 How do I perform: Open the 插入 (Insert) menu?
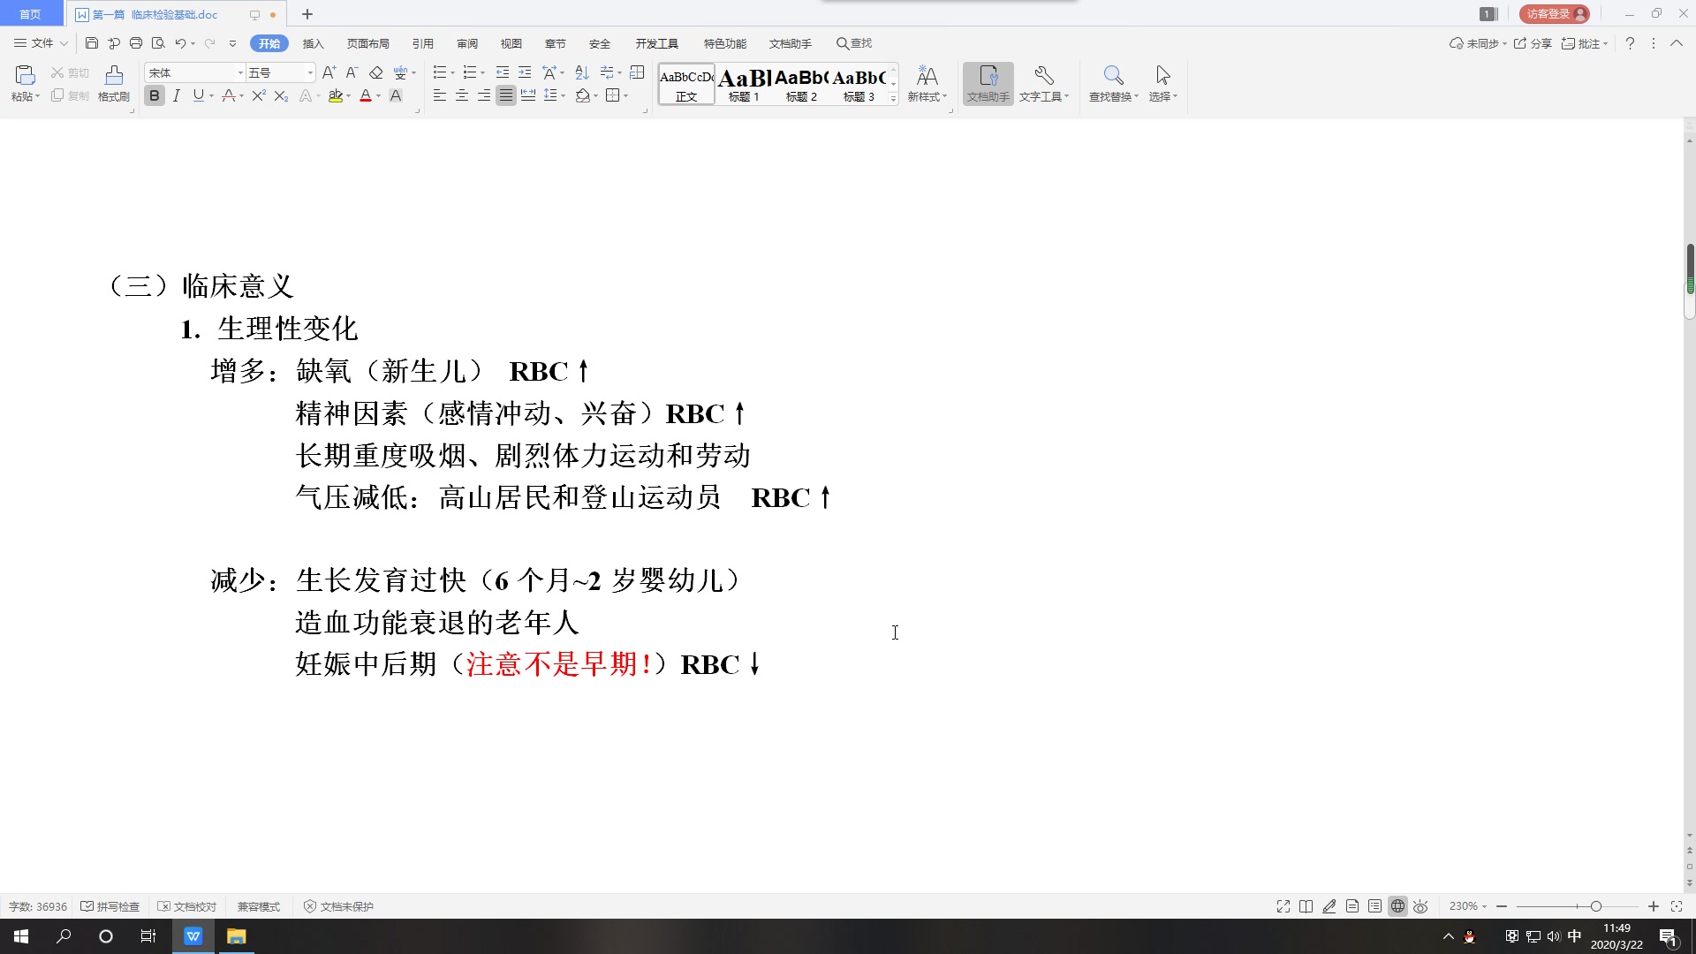point(312,43)
